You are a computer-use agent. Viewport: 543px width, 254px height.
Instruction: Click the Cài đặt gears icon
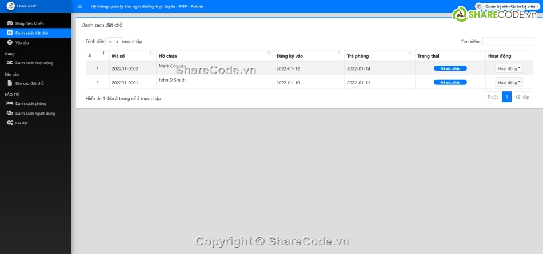[10, 123]
